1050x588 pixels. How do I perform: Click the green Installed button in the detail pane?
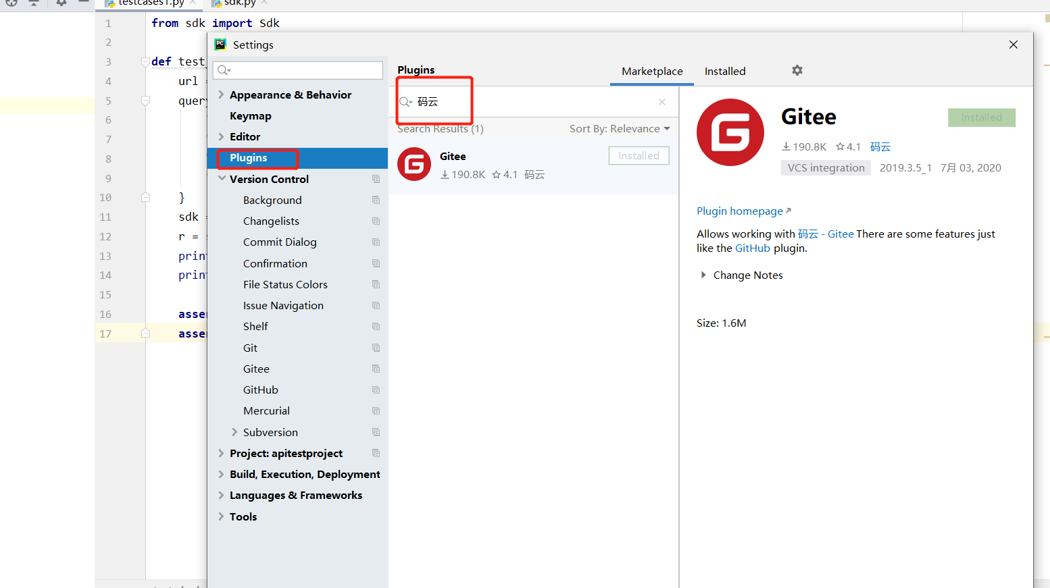coord(981,117)
